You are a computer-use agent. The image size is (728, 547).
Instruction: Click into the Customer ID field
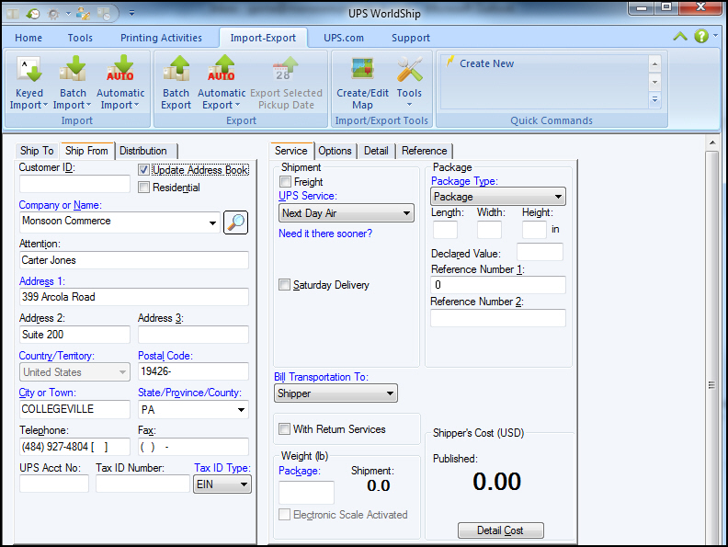click(74, 184)
